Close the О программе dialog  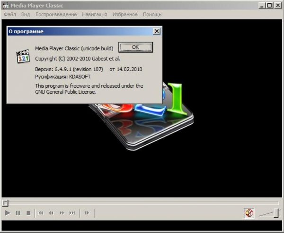pyautogui.click(x=157, y=31)
